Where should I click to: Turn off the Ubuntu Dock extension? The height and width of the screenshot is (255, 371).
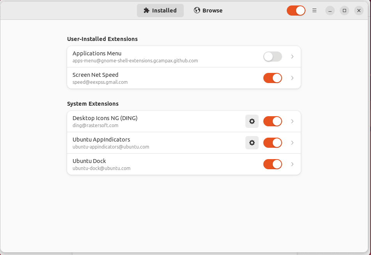tap(272, 164)
